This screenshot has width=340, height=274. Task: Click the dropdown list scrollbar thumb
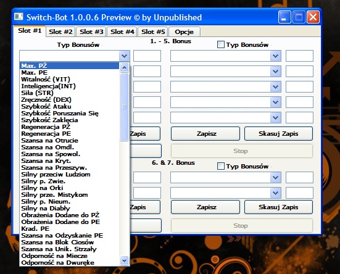(x=124, y=107)
